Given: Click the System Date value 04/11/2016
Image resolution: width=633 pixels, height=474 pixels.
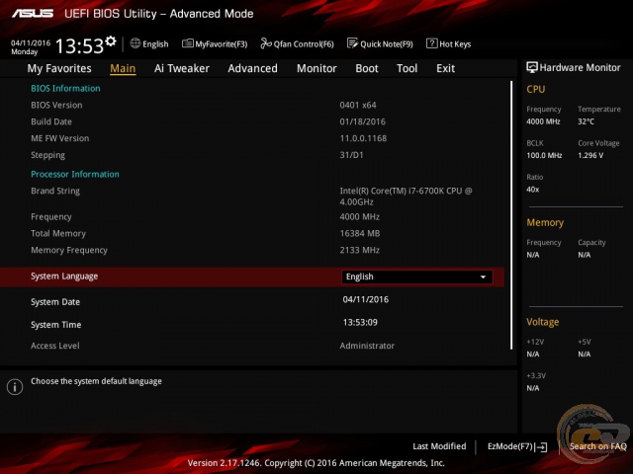Looking at the screenshot, I should pos(366,299).
